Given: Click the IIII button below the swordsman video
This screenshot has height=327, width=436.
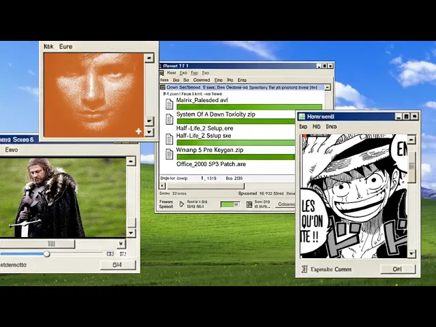Looking at the screenshot, I should (x=37, y=244).
